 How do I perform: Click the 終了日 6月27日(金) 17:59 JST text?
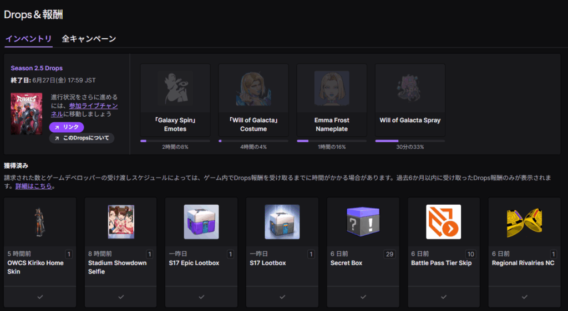(x=53, y=80)
